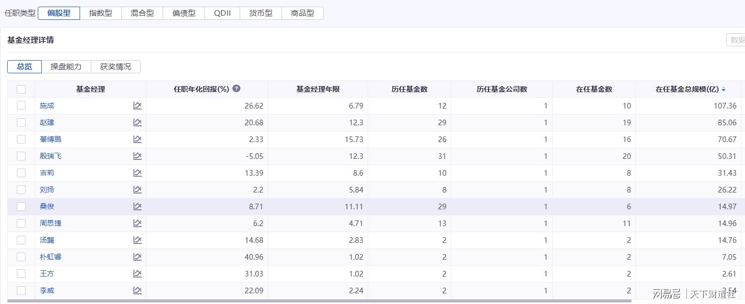Click the chart icon for 桑俊
This screenshot has width=745, height=304.
tap(137, 206)
